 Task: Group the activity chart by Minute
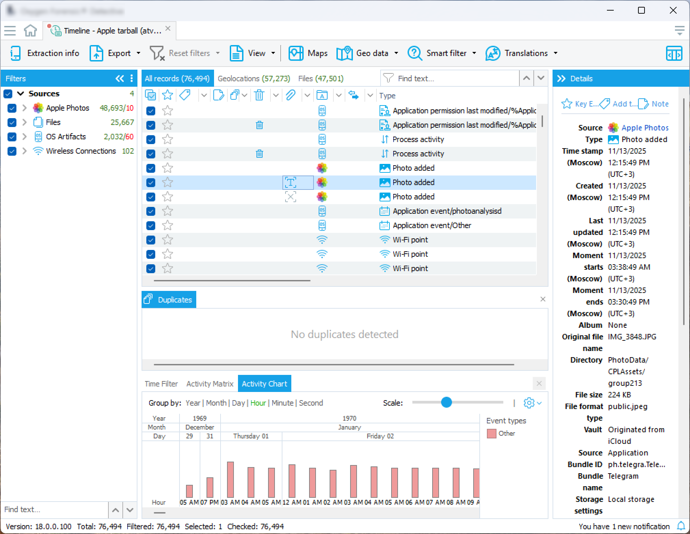pyautogui.click(x=282, y=403)
